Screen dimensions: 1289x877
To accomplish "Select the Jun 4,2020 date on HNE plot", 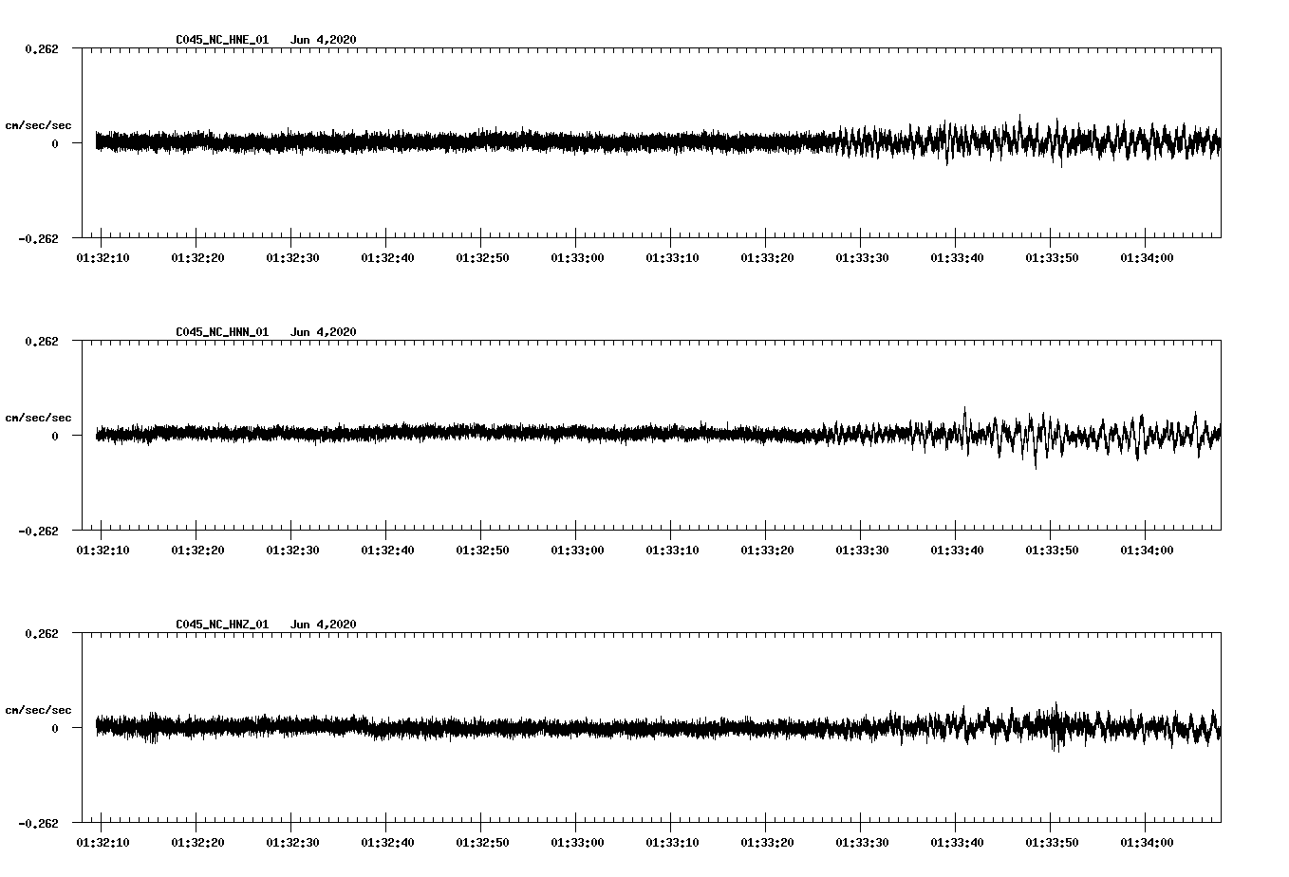I will tap(324, 40).
